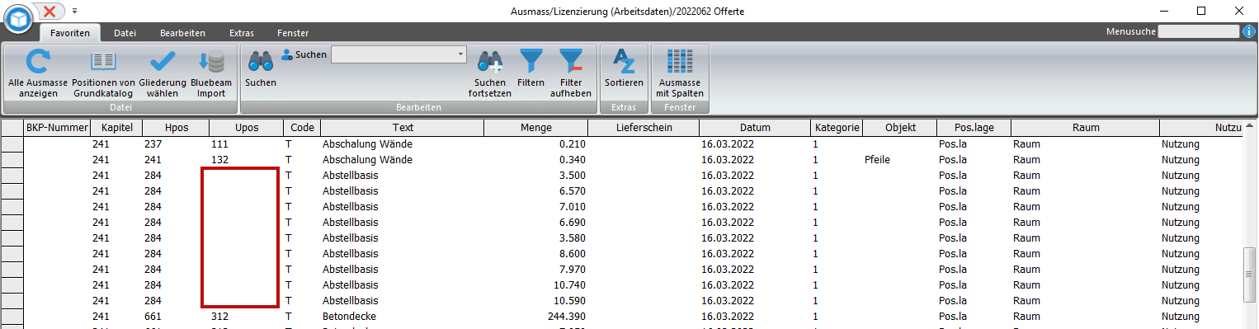Click into the Menusuche search field

(x=1198, y=31)
